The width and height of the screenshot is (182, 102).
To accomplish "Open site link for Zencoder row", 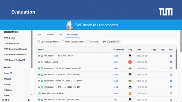I will [x=171, y=93].
